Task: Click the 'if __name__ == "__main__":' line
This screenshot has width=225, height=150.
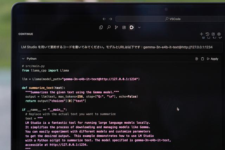Action: coord(45,110)
